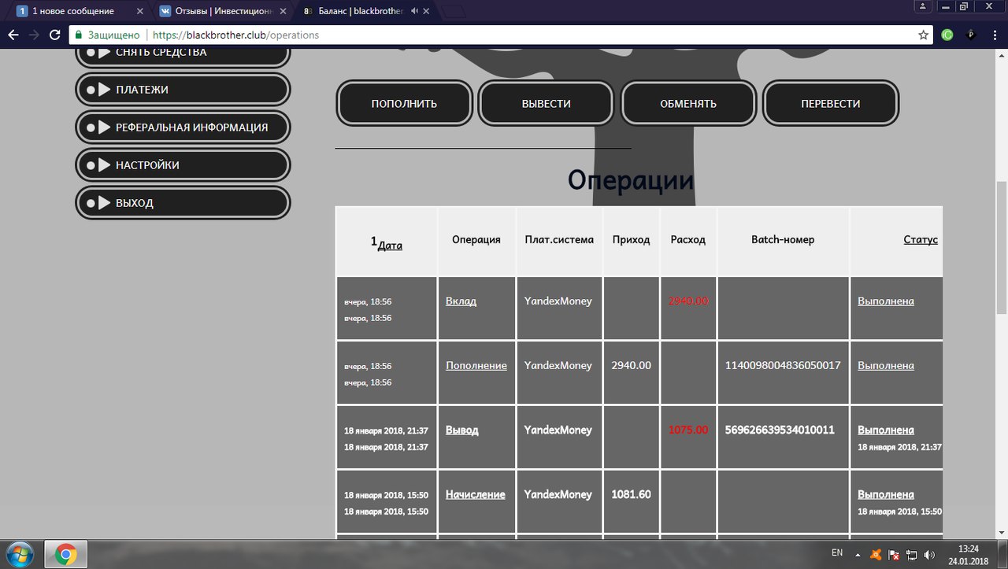Viewport: 1008px width, 569px height.
Task: Open the Вклад operation link
Action: point(461,301)
